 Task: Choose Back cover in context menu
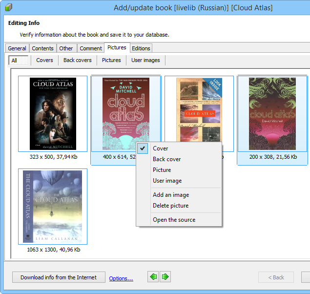[179, 159]
